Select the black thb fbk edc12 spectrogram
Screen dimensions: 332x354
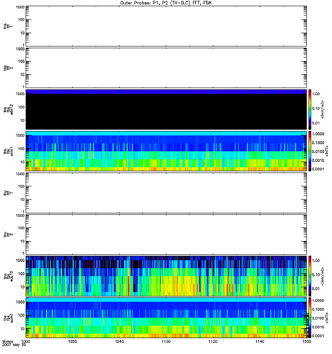click(166, 111)
